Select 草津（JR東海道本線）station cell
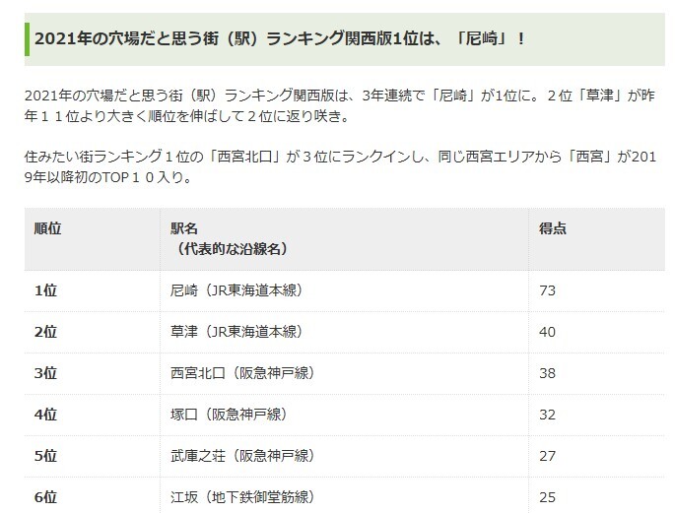The image size is (675, 513). (344, 333)
